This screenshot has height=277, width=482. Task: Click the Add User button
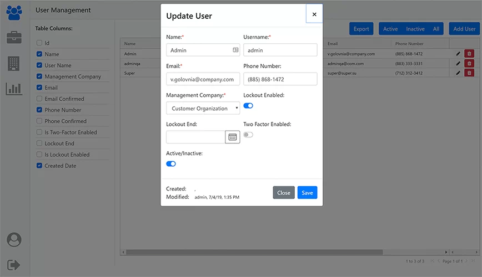point(464,29)
